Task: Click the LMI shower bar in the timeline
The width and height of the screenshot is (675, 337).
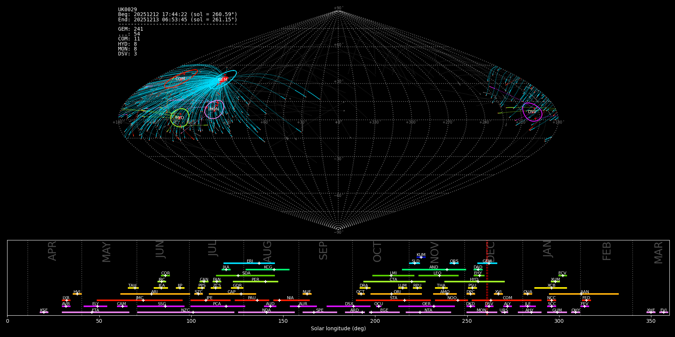Action: point(393,276)
